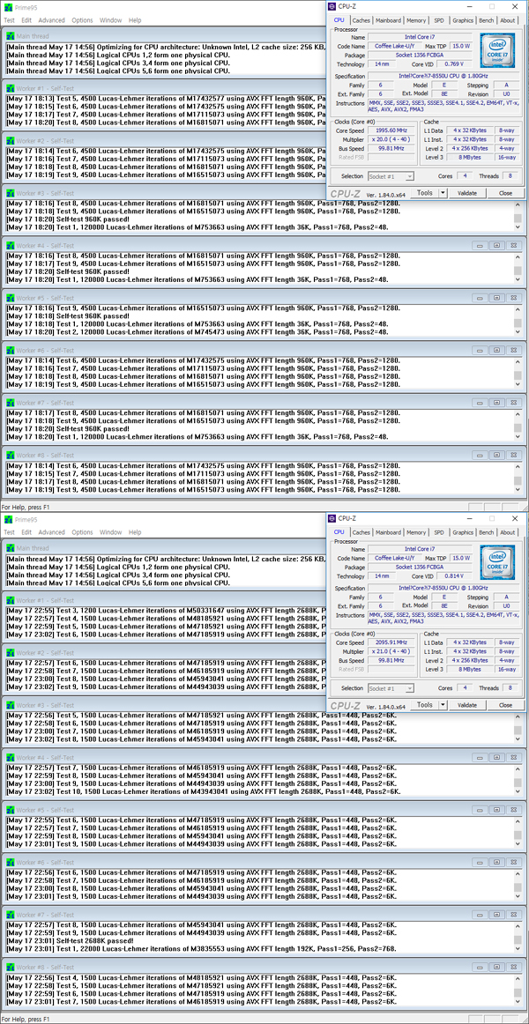Open Test menu in 960K-test Prime95 window
This screenshot has height=1024, width=529.
(x=9, y=20)
